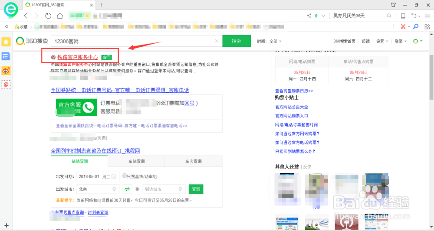Click the green 搜索 button

pos(237,41)
